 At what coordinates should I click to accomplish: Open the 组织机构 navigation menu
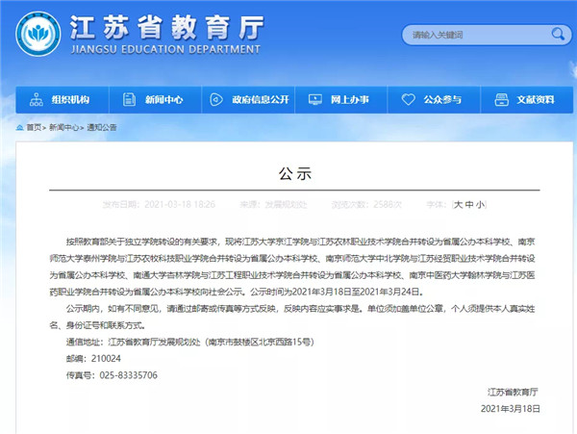tap(70, 99)
